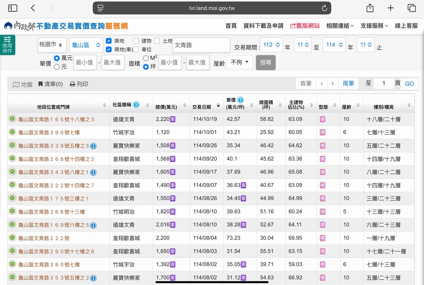
Task: Select the 元 unit price radio button
Action: coord(57,67)
